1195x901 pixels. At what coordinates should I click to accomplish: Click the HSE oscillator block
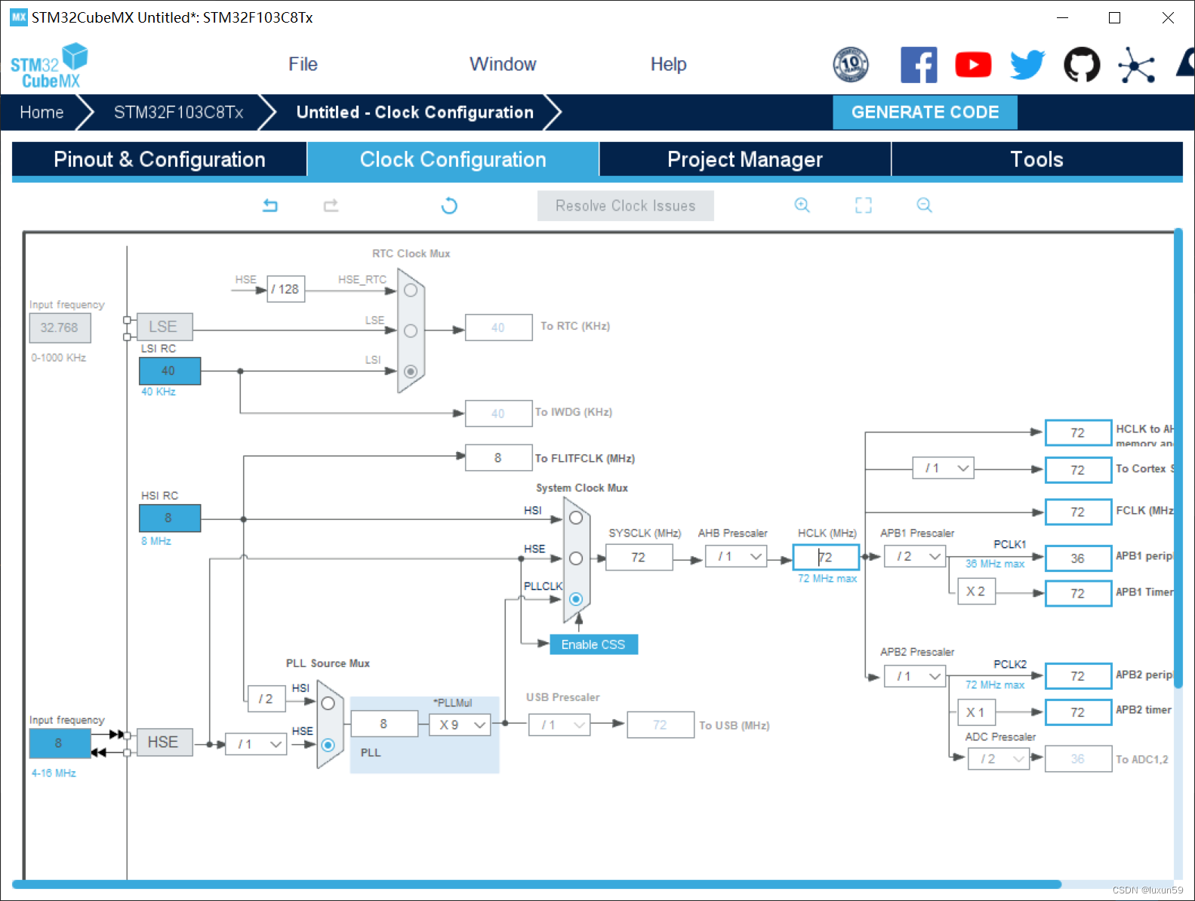pos(163,743)
